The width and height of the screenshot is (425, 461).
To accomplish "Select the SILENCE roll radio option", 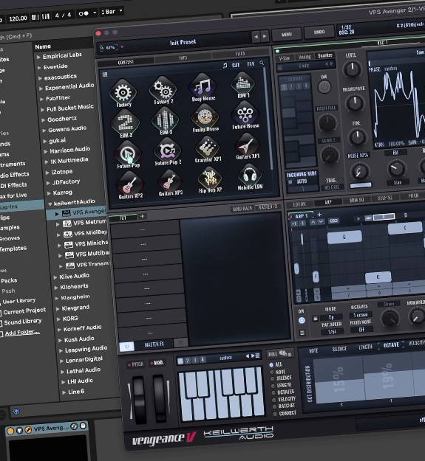I will [273, 378].
